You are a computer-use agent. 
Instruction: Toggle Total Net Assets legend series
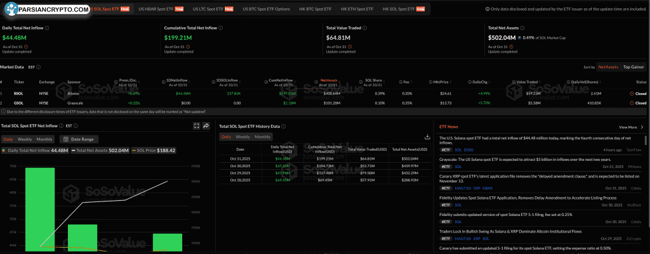tap(100, 151)
